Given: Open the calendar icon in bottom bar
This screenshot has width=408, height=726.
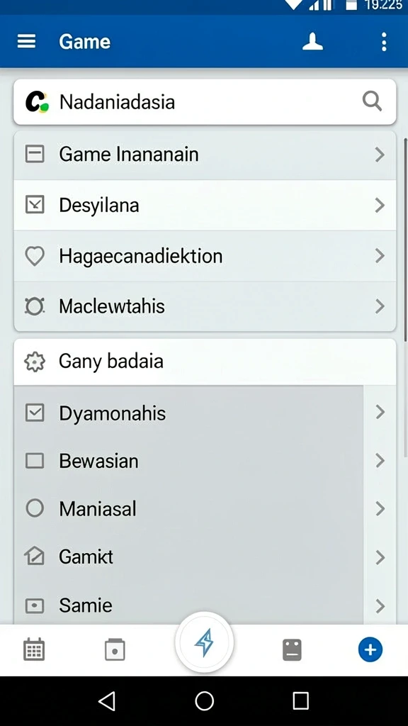Looking at the screenshot, I should coord(34,649).
